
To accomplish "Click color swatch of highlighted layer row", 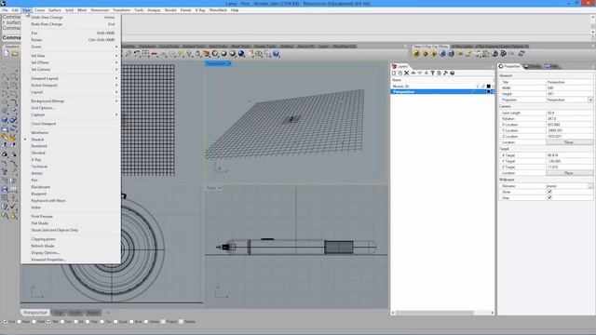I will tap(489, 92).
